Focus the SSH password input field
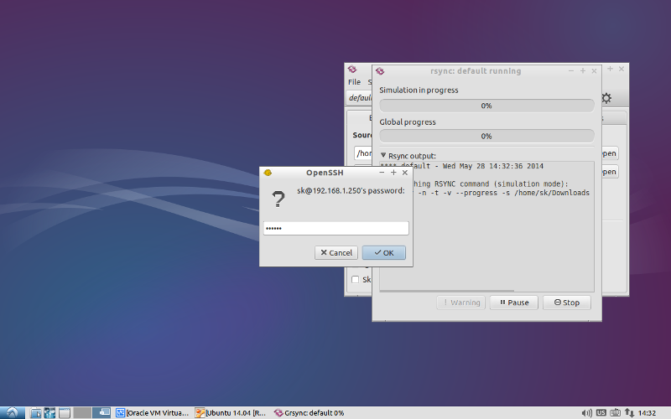The height and width of the screenshot is (419, 671). point(336,228)
